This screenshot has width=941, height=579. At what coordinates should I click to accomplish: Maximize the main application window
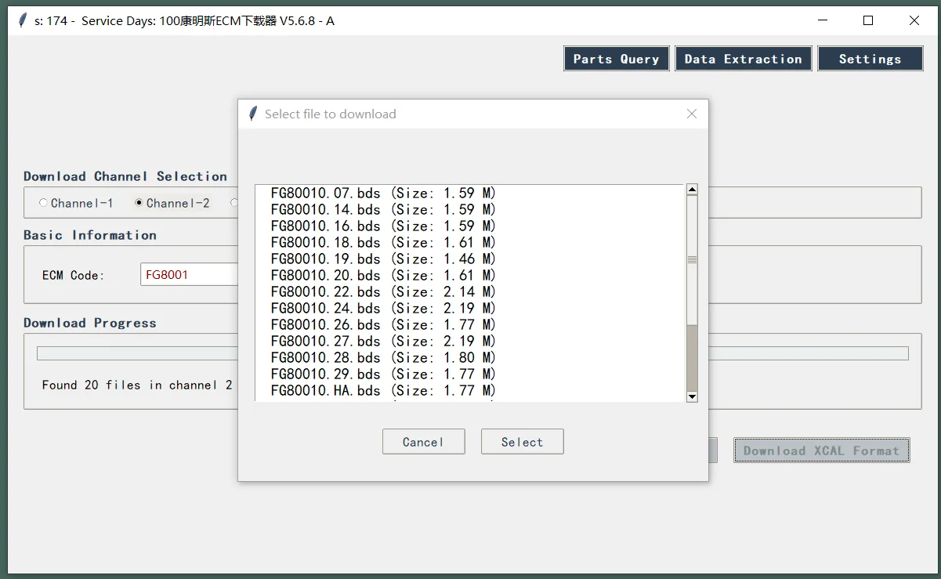(868, 20)
